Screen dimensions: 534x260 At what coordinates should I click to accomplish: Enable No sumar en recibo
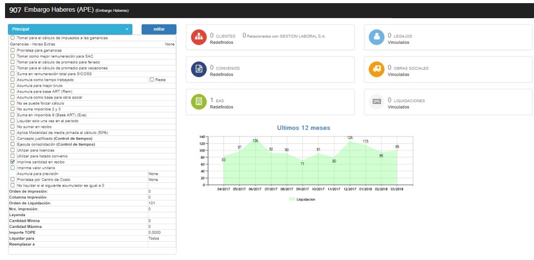tap(13, 127)
